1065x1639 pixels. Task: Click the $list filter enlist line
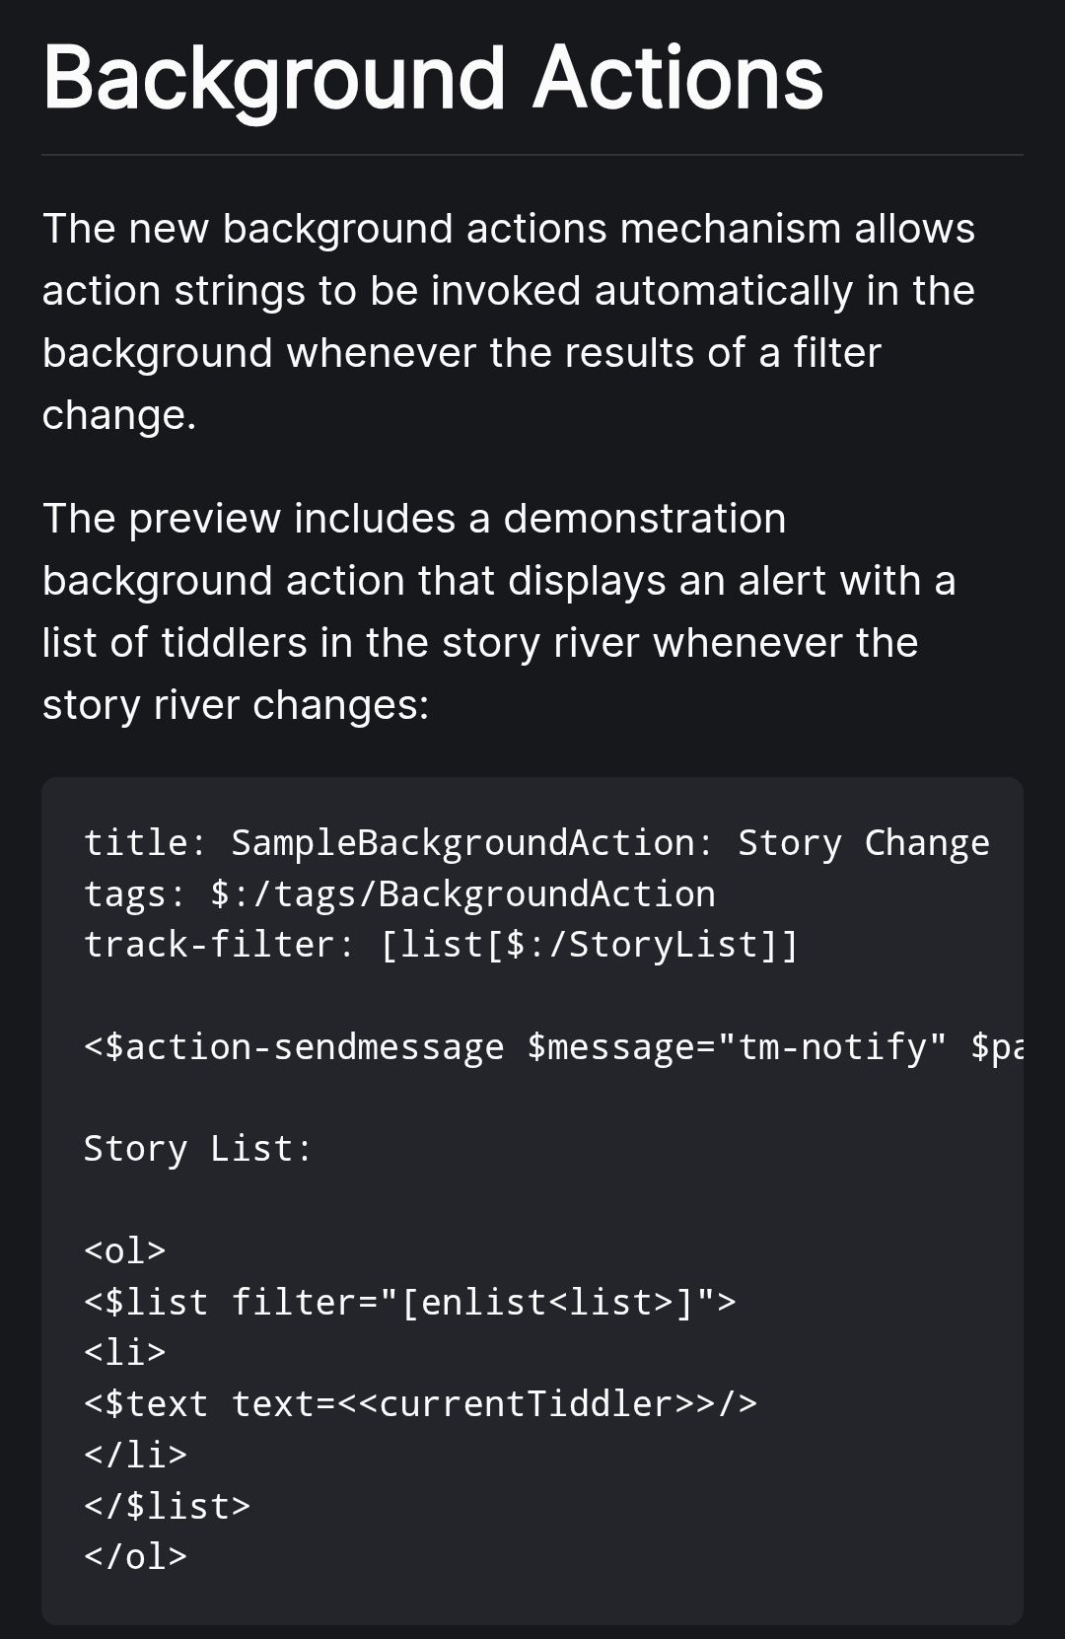(409, 1302)
